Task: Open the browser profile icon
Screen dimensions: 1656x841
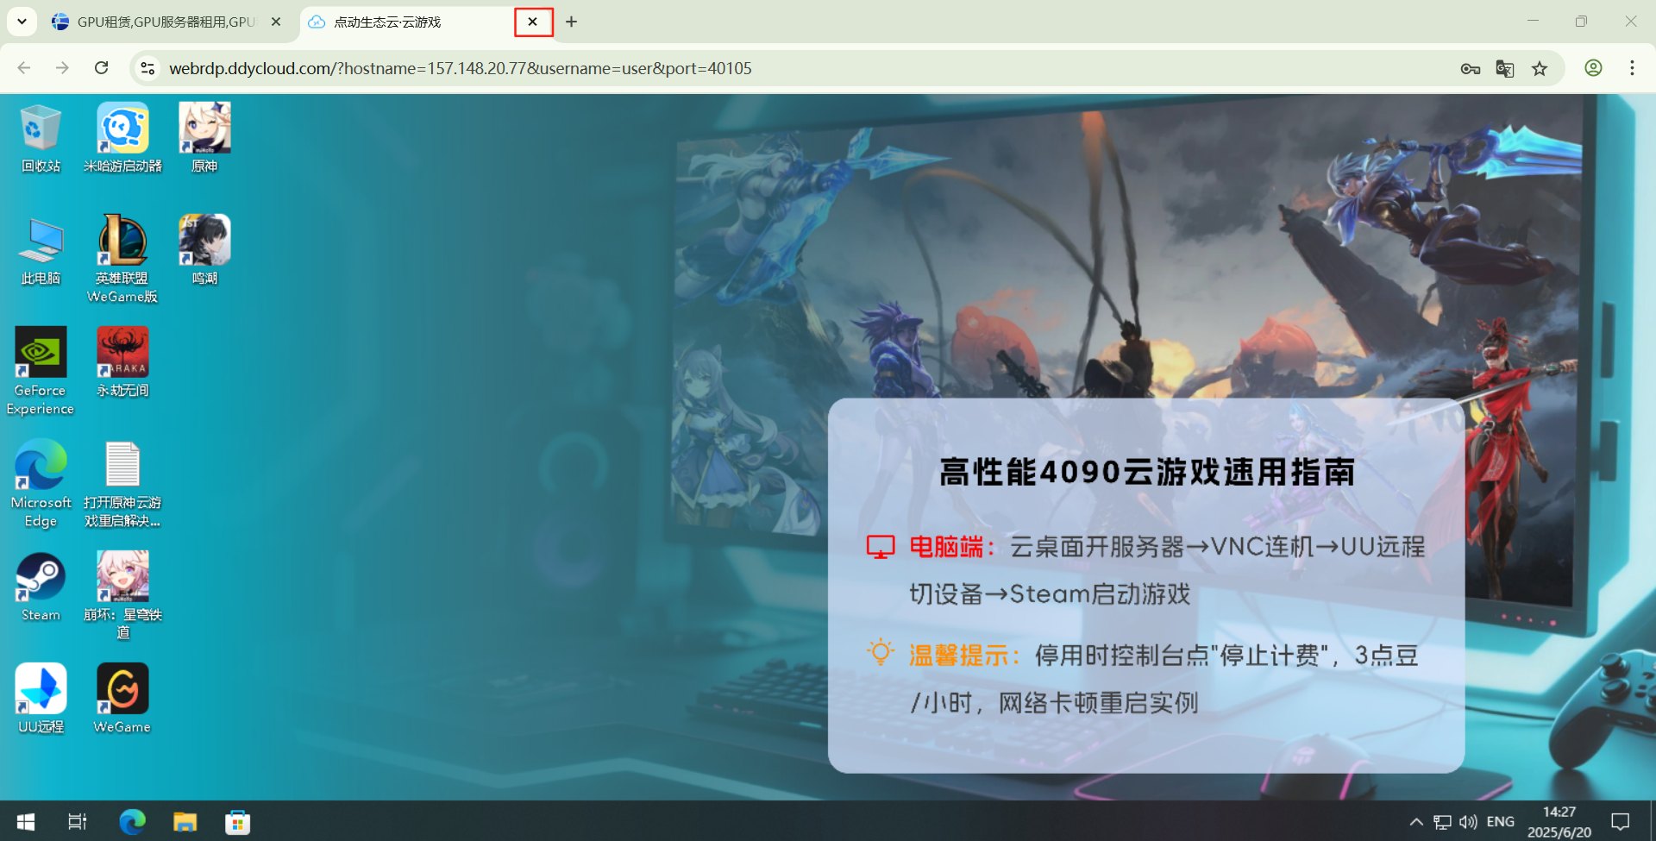Action: pyautogui.click(x=1593, y=68)
